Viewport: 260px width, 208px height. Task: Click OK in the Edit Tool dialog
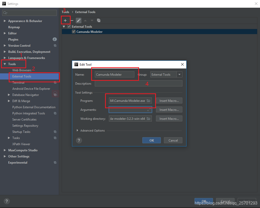point(152,140)
